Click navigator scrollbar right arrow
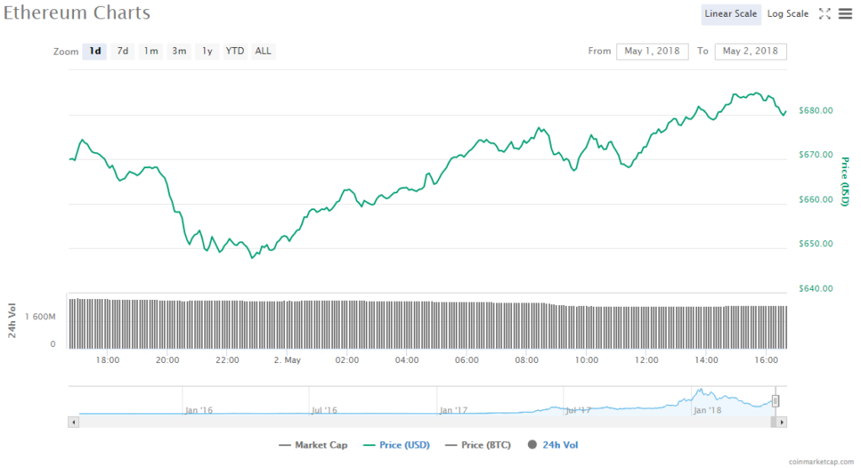The width and height of the screenshot is (861, 468). [x=783, y=422]
